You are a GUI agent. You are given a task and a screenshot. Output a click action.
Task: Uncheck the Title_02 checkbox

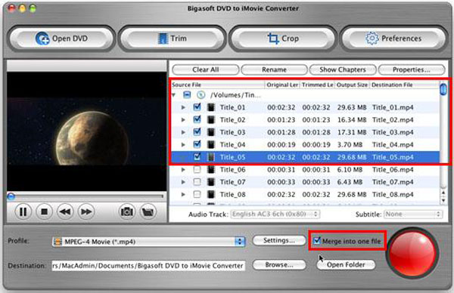197,119
